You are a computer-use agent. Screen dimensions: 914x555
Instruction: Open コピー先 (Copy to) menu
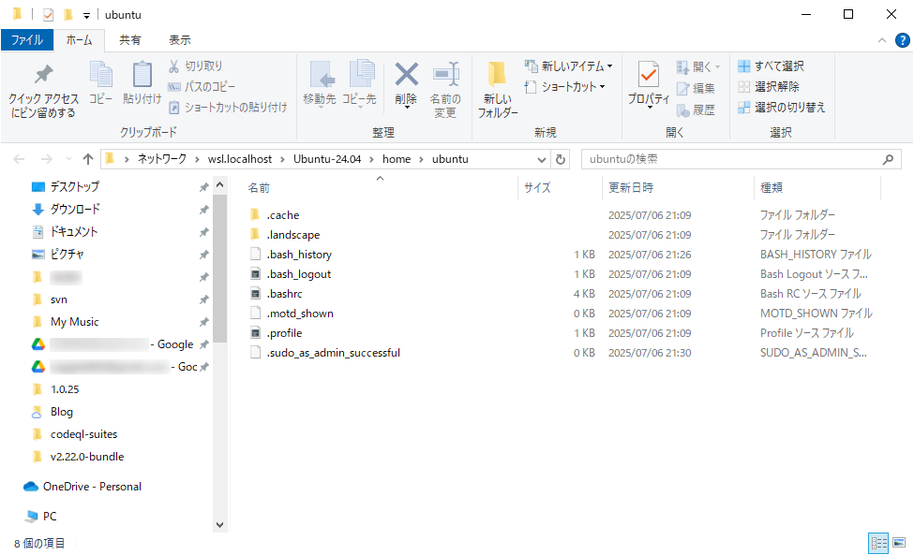(359, 84)
